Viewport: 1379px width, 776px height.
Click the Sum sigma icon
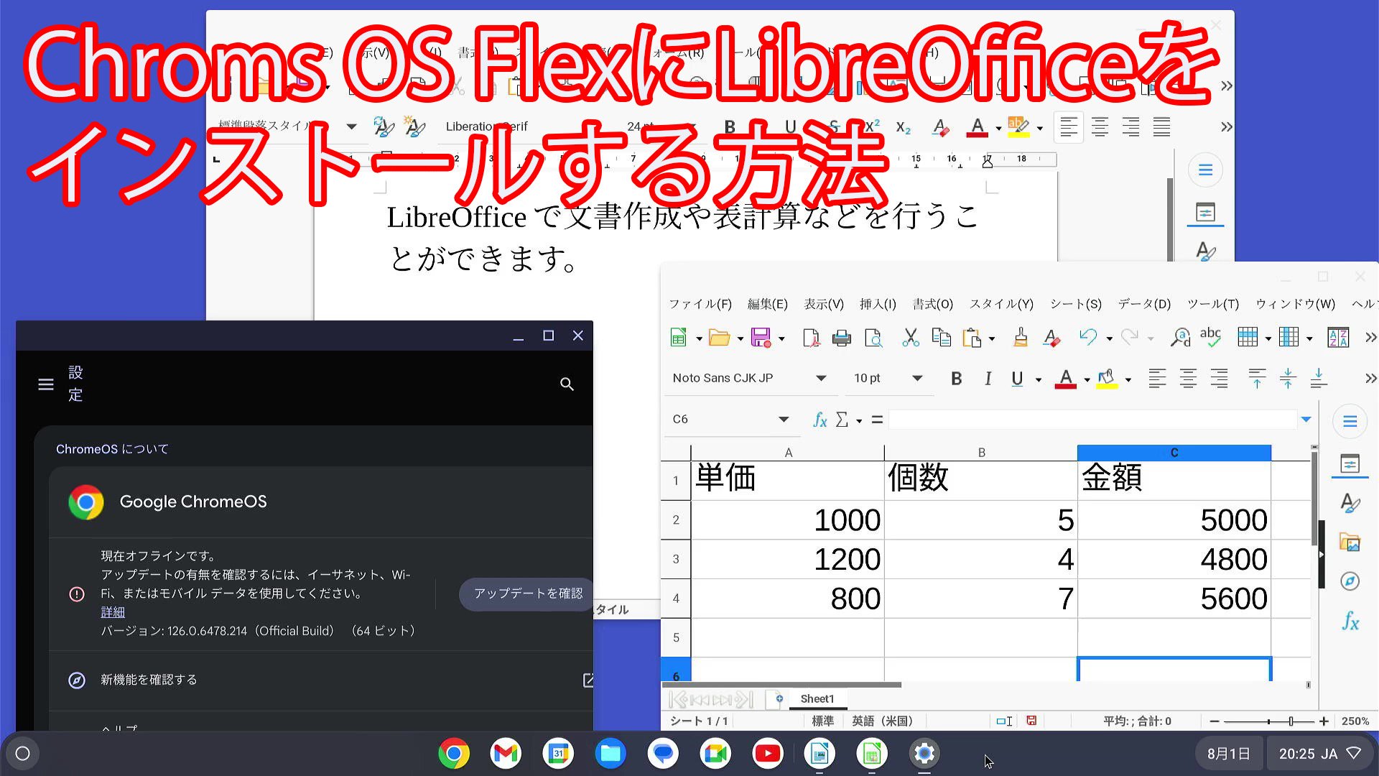point(842,420)
